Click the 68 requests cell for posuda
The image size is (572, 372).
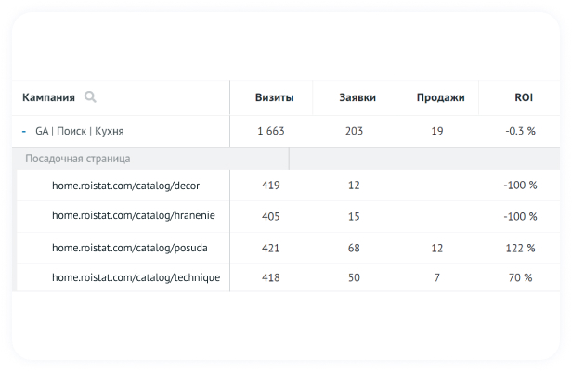pos(354,249)
